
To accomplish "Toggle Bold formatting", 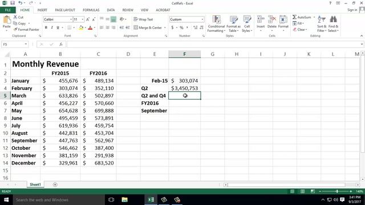I will [x=46, y=28].
